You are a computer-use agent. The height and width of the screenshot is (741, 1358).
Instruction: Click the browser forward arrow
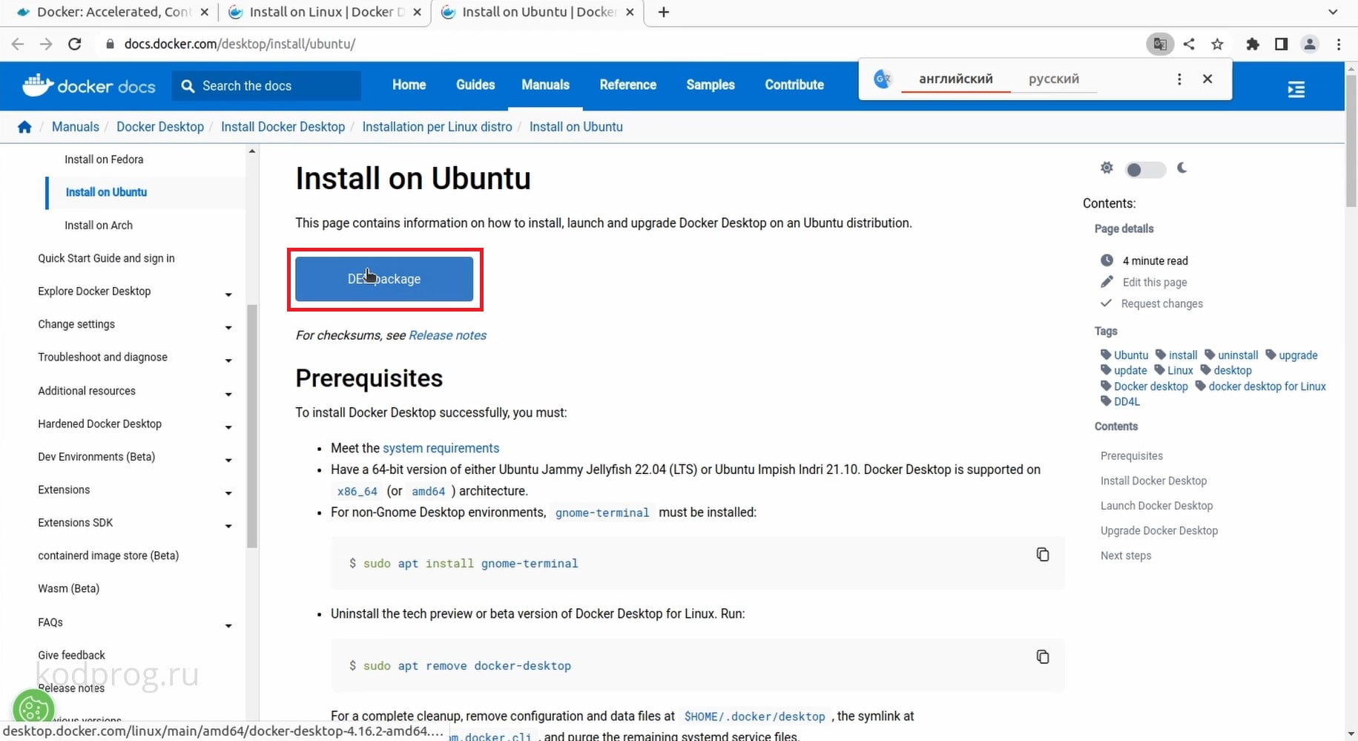pyautogui.click(x=46, y=44)
